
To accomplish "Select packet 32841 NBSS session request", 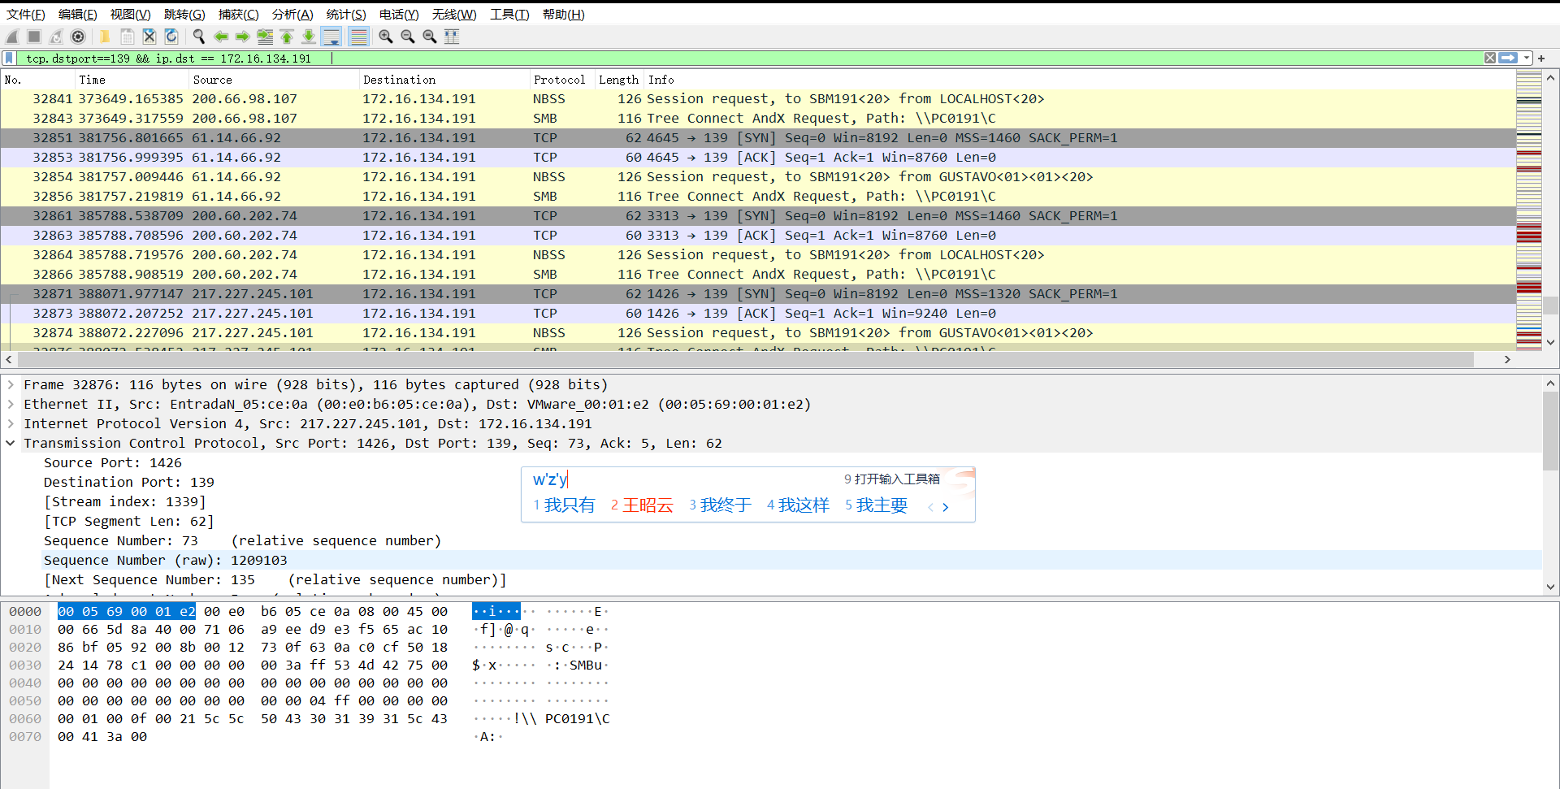I will pyautogui.click(x=758, y=98).
